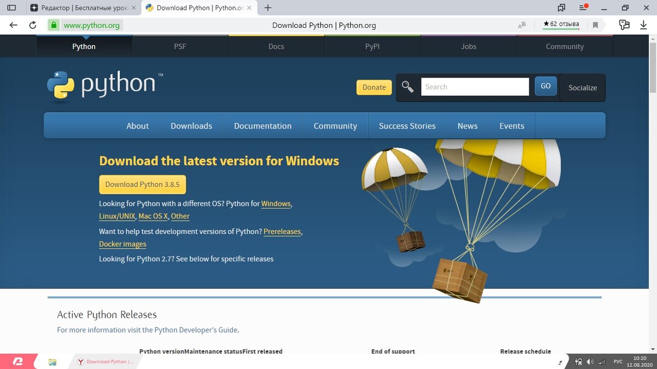Open a new tab with the plus icon
This screenshot has height=369, width=657.
click(x=268, y=8)
